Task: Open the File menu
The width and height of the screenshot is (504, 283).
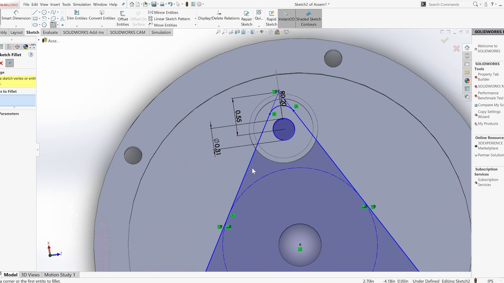Action: click(26, 4)
